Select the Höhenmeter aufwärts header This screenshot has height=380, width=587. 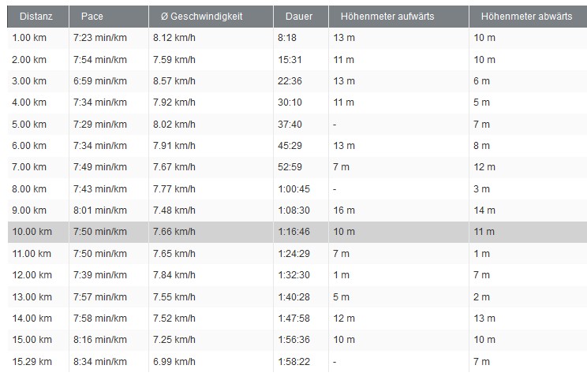coord(387,17)
